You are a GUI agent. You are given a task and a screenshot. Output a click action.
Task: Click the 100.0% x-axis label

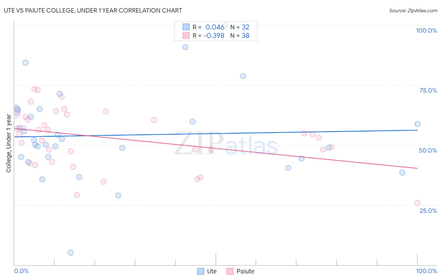click(x=427, y=271)
